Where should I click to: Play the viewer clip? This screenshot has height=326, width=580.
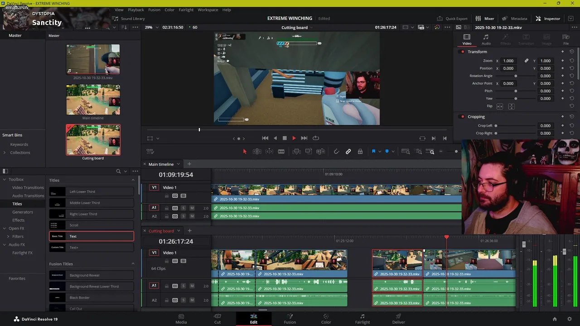pos(294,138)
